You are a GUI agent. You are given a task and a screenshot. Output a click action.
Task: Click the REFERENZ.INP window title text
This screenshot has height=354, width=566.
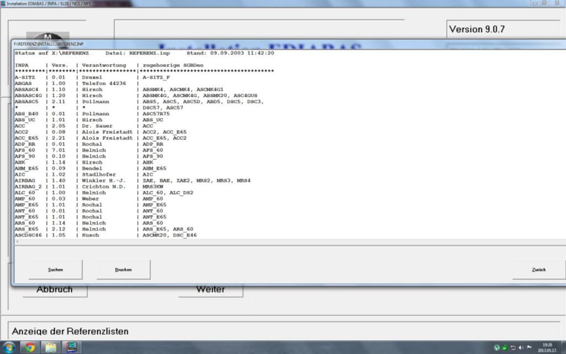coord(49,44)
